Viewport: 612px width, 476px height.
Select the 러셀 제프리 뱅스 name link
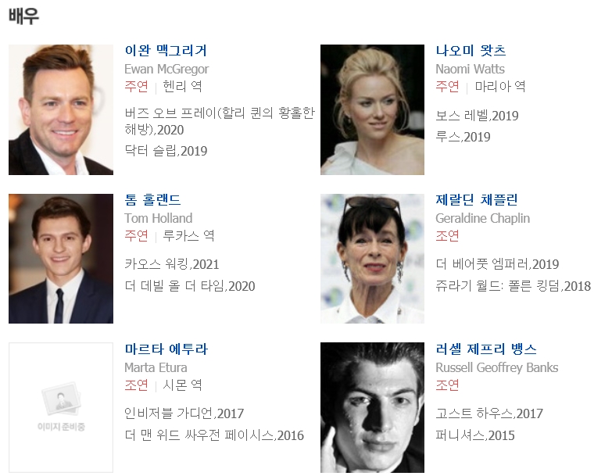tap(486, 349)
